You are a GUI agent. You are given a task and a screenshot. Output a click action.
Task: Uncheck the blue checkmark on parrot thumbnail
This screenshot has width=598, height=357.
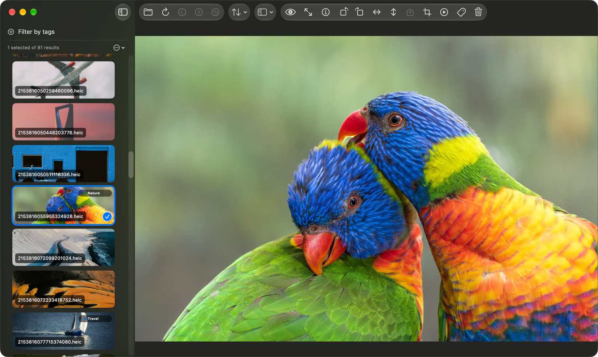107,217
